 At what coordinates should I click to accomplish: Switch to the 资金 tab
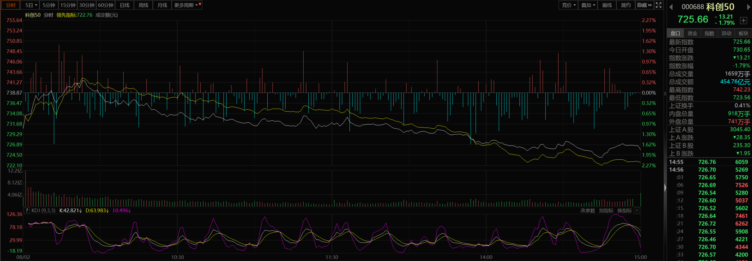click(692, 33)
